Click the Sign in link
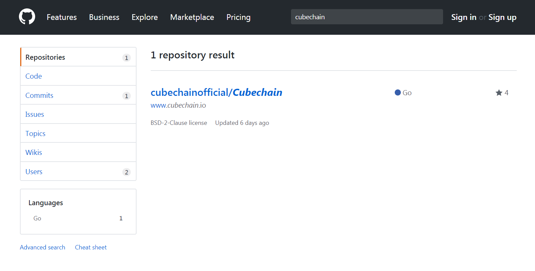Viewport: 535px width, 271px height. coord(464,17)
